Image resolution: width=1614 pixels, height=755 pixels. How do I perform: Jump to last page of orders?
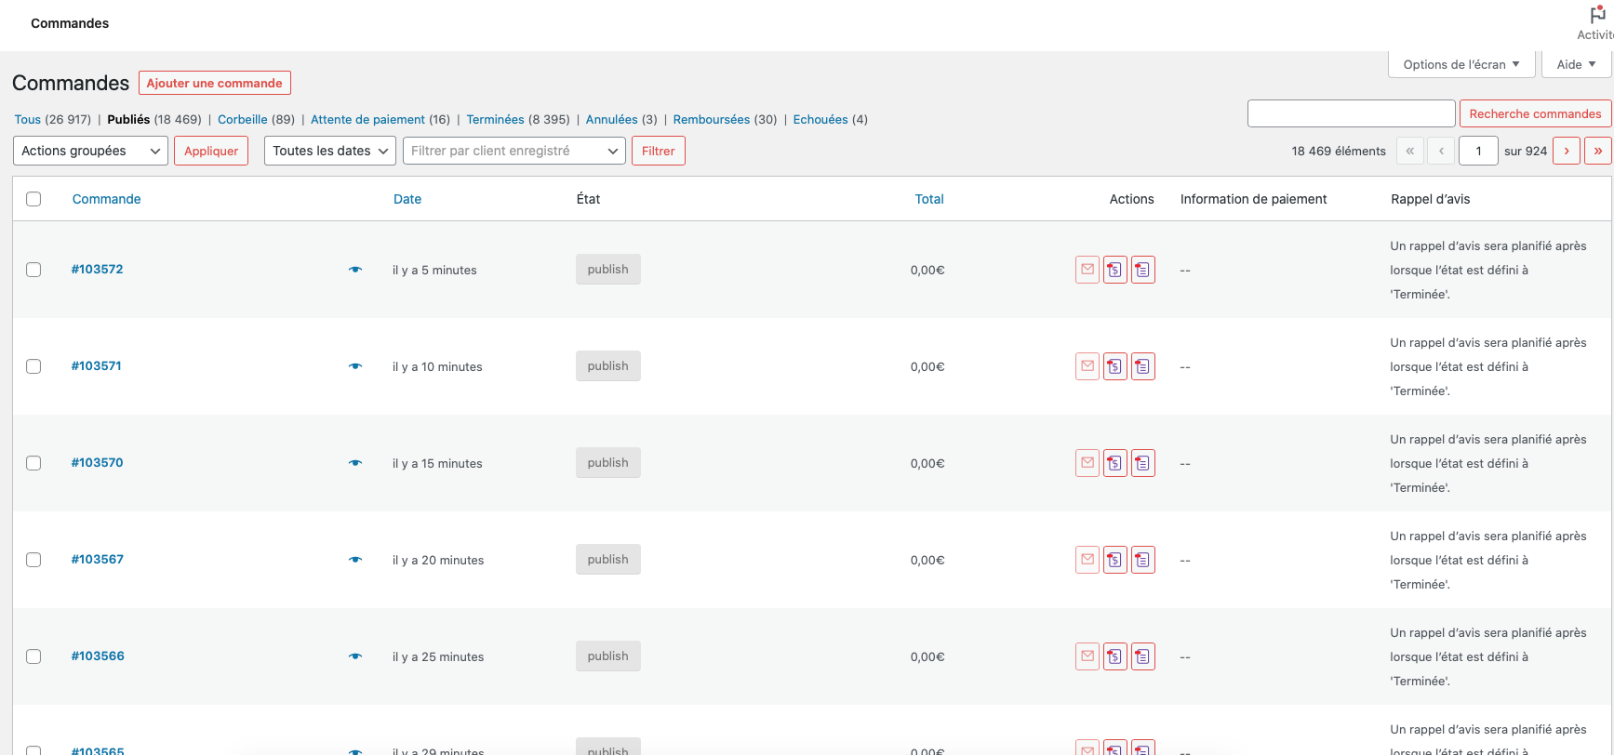tap(1598, 151)
